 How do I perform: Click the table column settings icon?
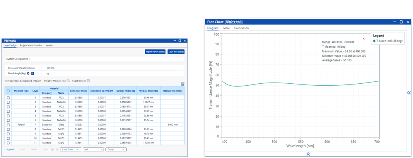tap(182, 84)
